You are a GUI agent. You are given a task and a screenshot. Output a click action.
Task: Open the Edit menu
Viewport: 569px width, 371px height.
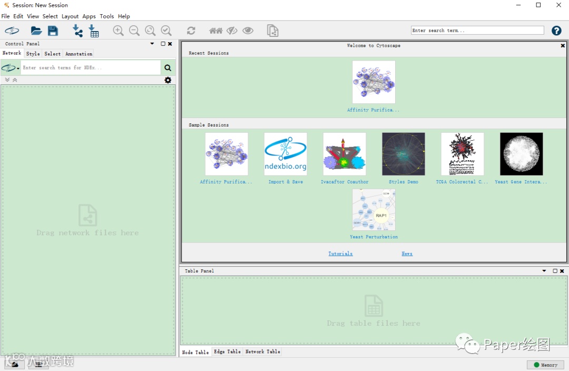[18, 16]
